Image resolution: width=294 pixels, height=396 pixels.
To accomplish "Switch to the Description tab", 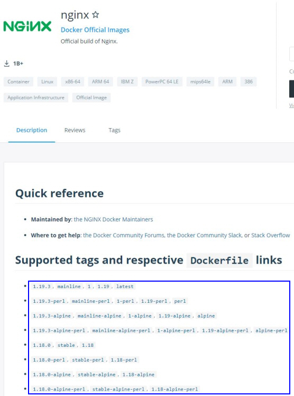I will (32, 130).
